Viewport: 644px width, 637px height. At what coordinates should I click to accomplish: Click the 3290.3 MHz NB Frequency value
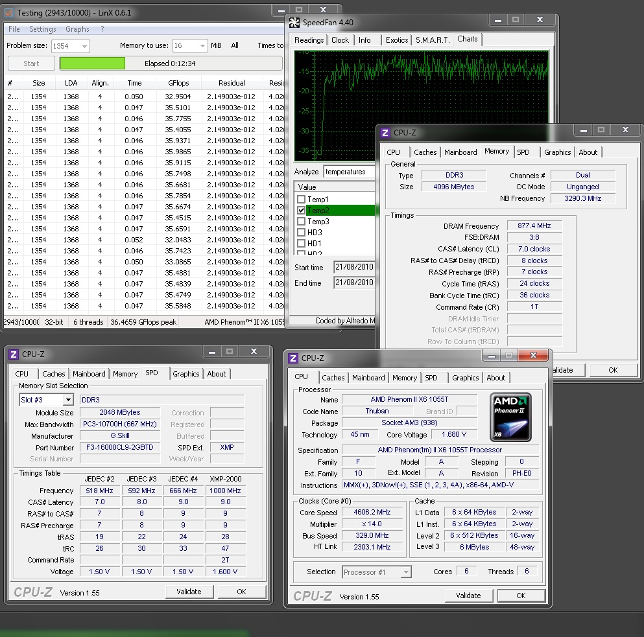coord(583,199)
